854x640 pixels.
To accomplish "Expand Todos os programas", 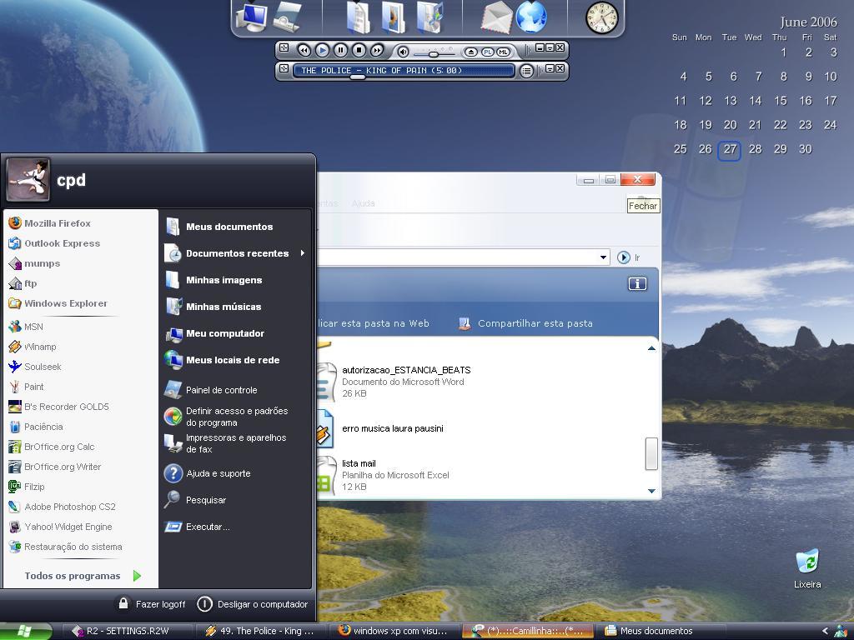I will [83, 576].
